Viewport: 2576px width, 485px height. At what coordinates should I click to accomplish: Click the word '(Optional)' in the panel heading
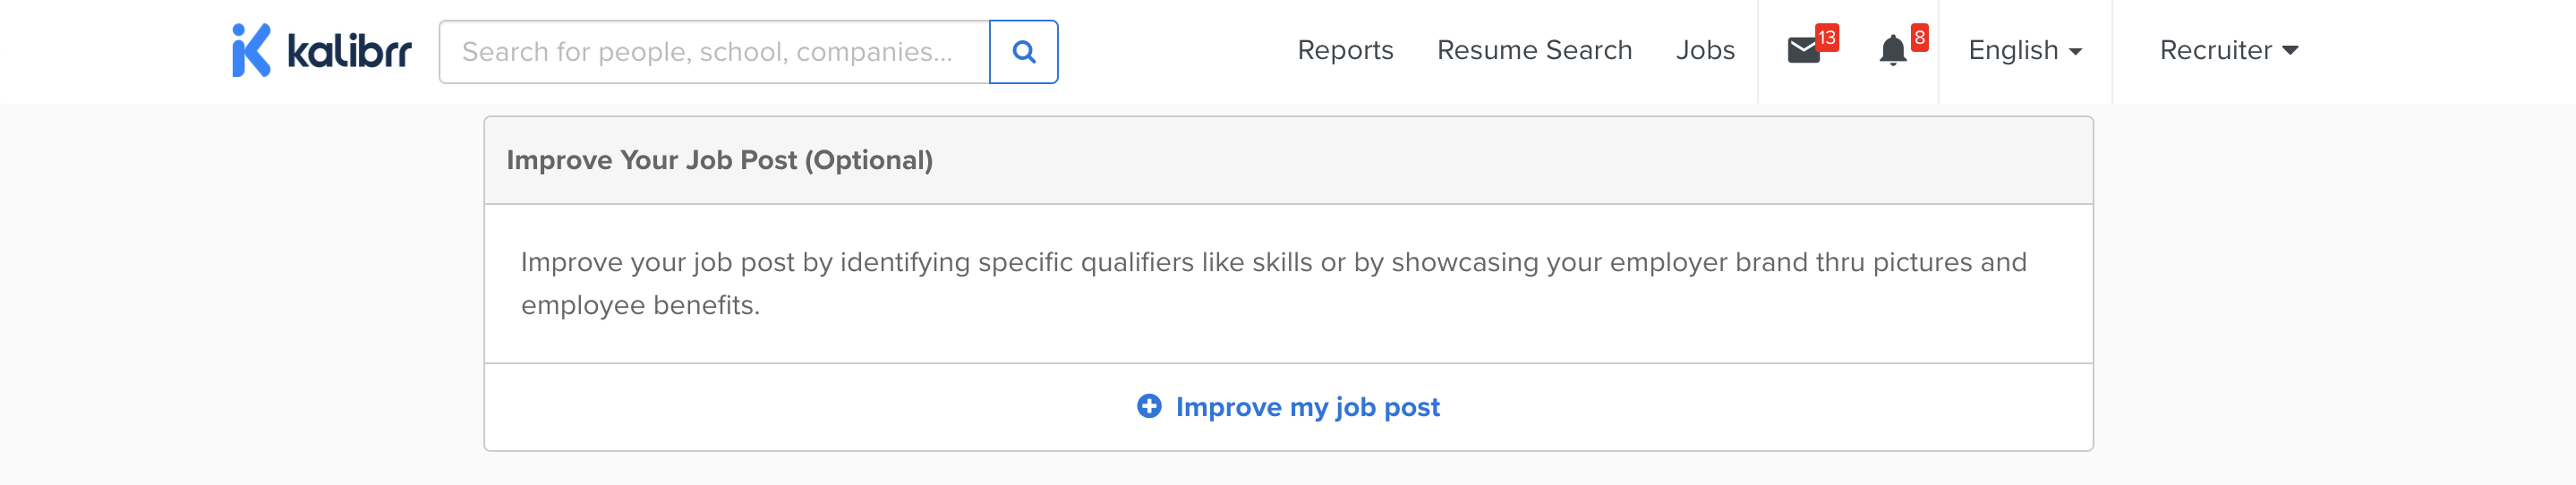click(868, 161)
